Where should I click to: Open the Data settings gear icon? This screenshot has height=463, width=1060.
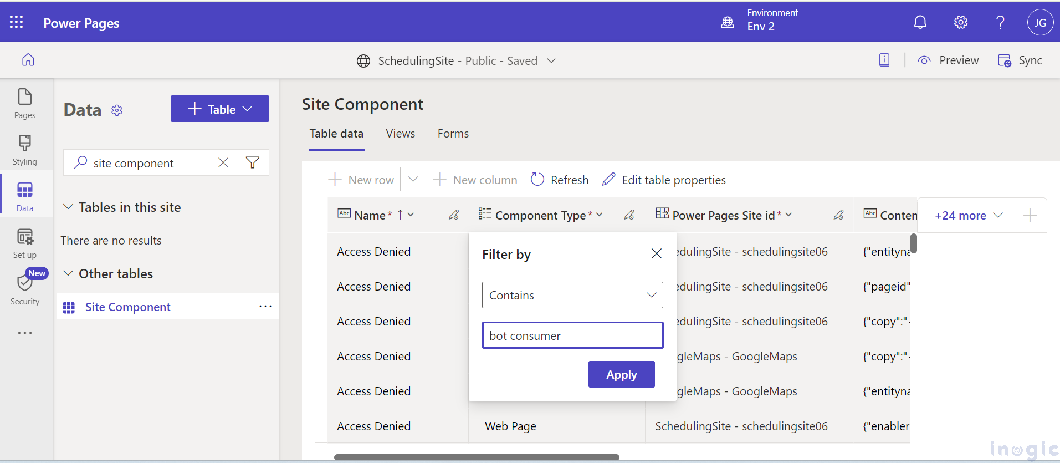tap(117, 110)
